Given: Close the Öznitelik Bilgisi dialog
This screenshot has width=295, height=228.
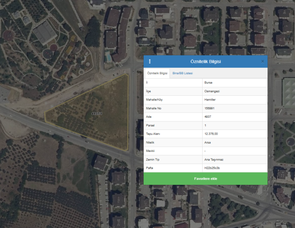Looking at the screenshot, I should coord(262,62).
